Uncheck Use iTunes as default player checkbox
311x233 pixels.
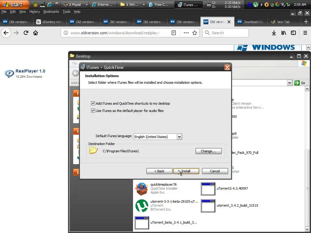point(93,110)
